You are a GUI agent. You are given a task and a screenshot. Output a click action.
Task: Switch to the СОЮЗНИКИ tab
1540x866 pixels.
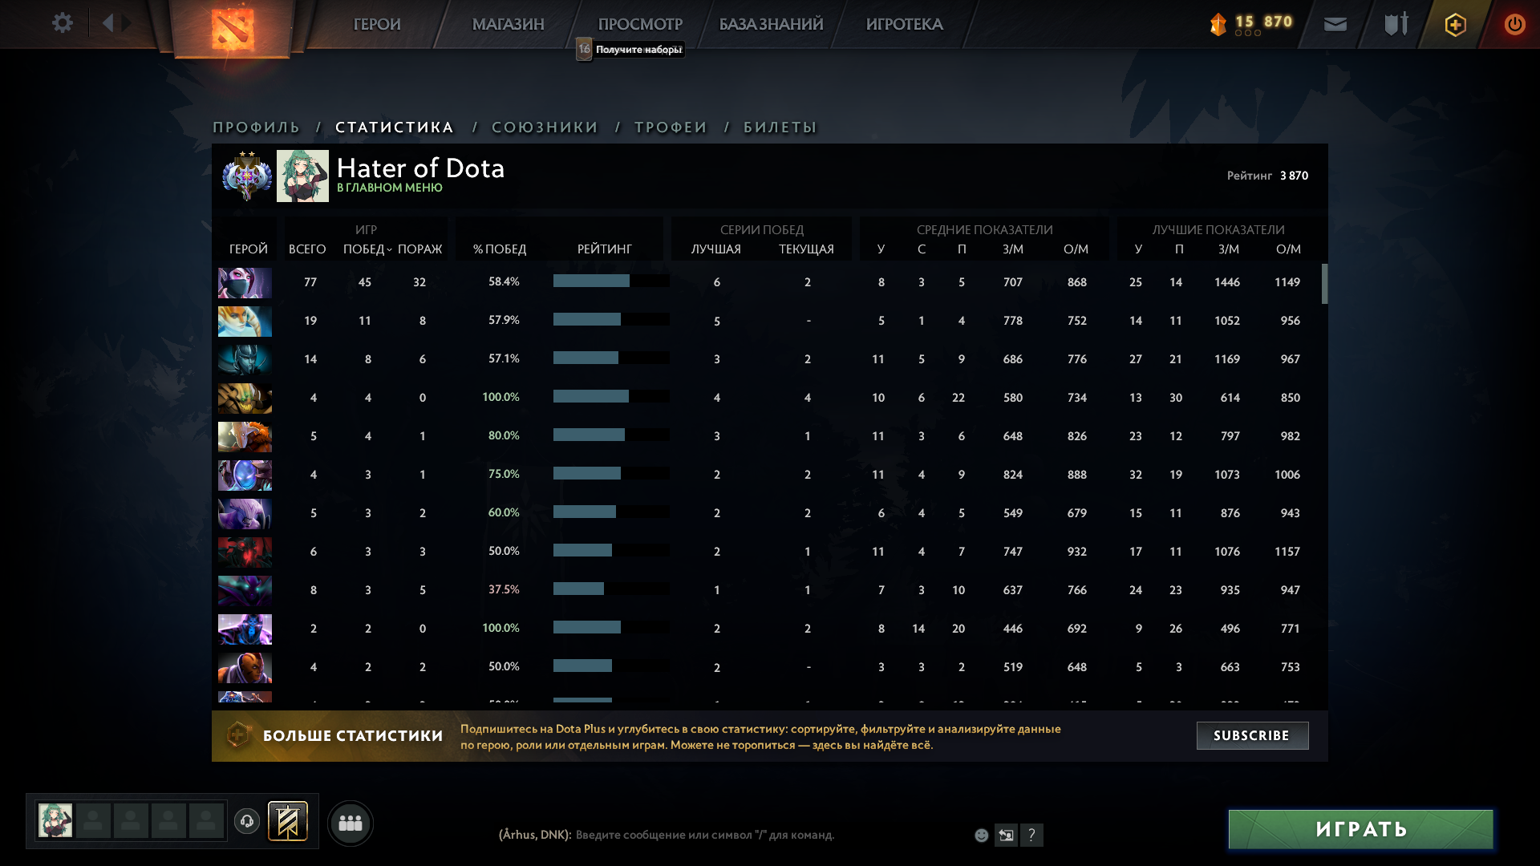tap(545, 127)
